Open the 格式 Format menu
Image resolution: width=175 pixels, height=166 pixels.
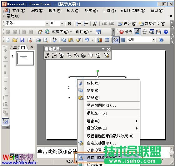coord(91,11)
